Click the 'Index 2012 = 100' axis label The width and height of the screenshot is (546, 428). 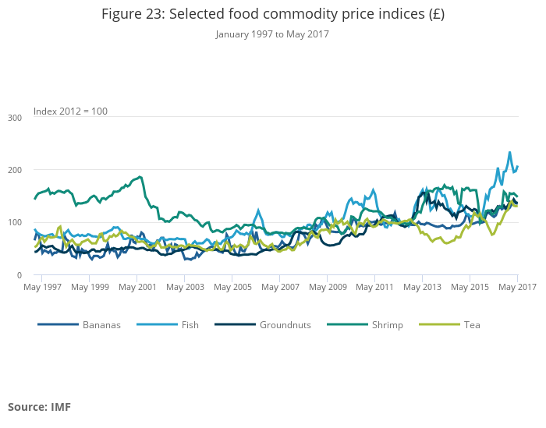(70, 111)
